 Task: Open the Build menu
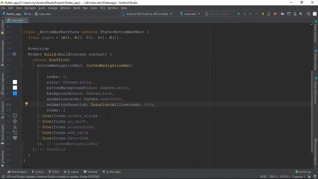click(77, 8)
